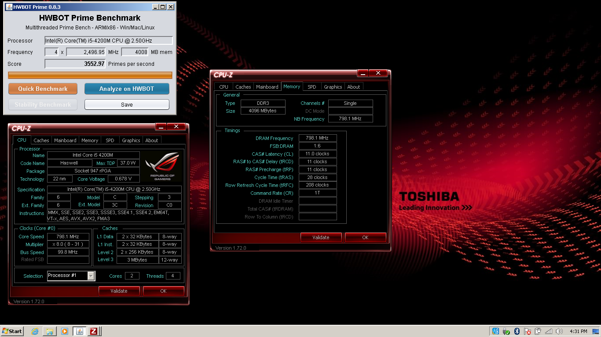Click the 3552.97 score field

(75, 64)
